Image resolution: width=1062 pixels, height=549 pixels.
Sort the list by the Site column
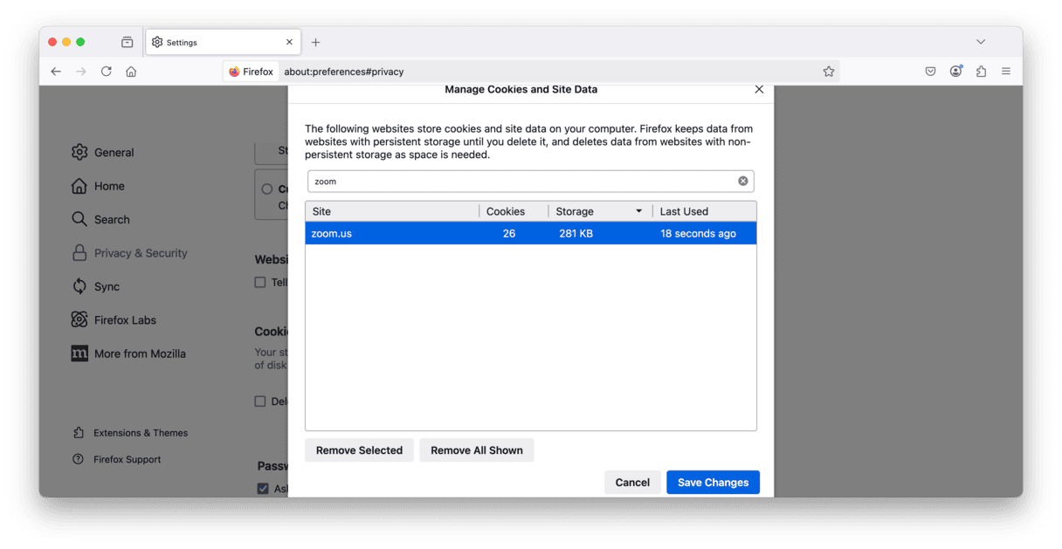point(392,211)
